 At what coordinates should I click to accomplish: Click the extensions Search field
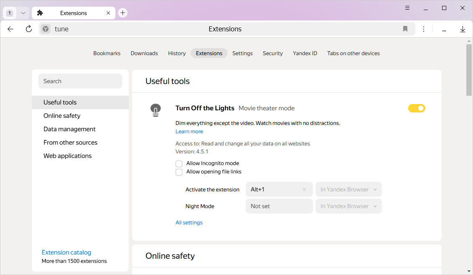[x=80, y=81]
